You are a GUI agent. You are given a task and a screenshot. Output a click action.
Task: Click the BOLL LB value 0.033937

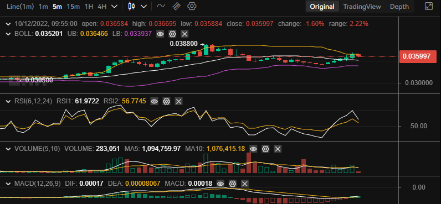click(138, 34)
